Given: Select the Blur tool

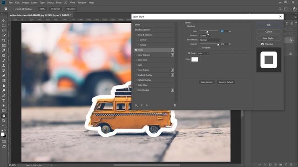Looking at the screenshot, I should pos(4,85).
